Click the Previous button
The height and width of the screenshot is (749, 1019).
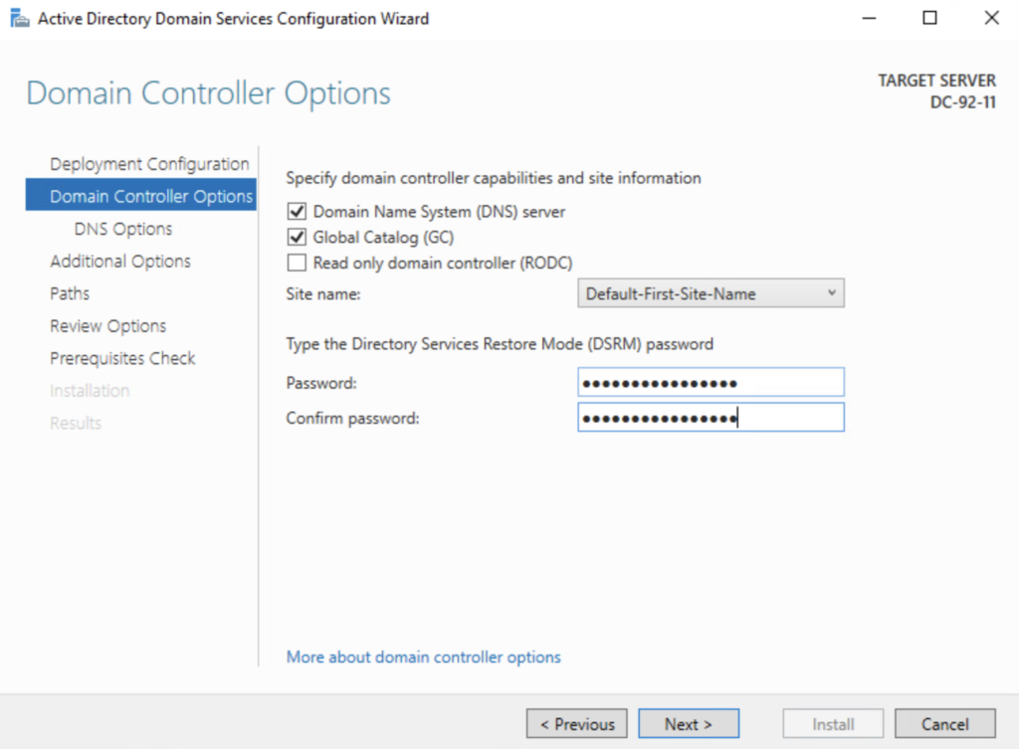(577, 724)
